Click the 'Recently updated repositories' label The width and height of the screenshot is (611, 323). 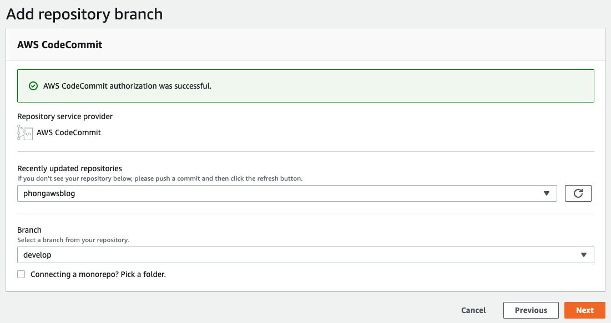[69, 168]
